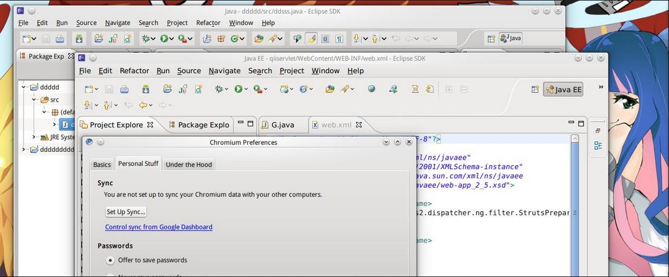The image size is (669, 277).
Task: Click Print icon in back Java window toolbar
Action: click(x=60, y=38)
